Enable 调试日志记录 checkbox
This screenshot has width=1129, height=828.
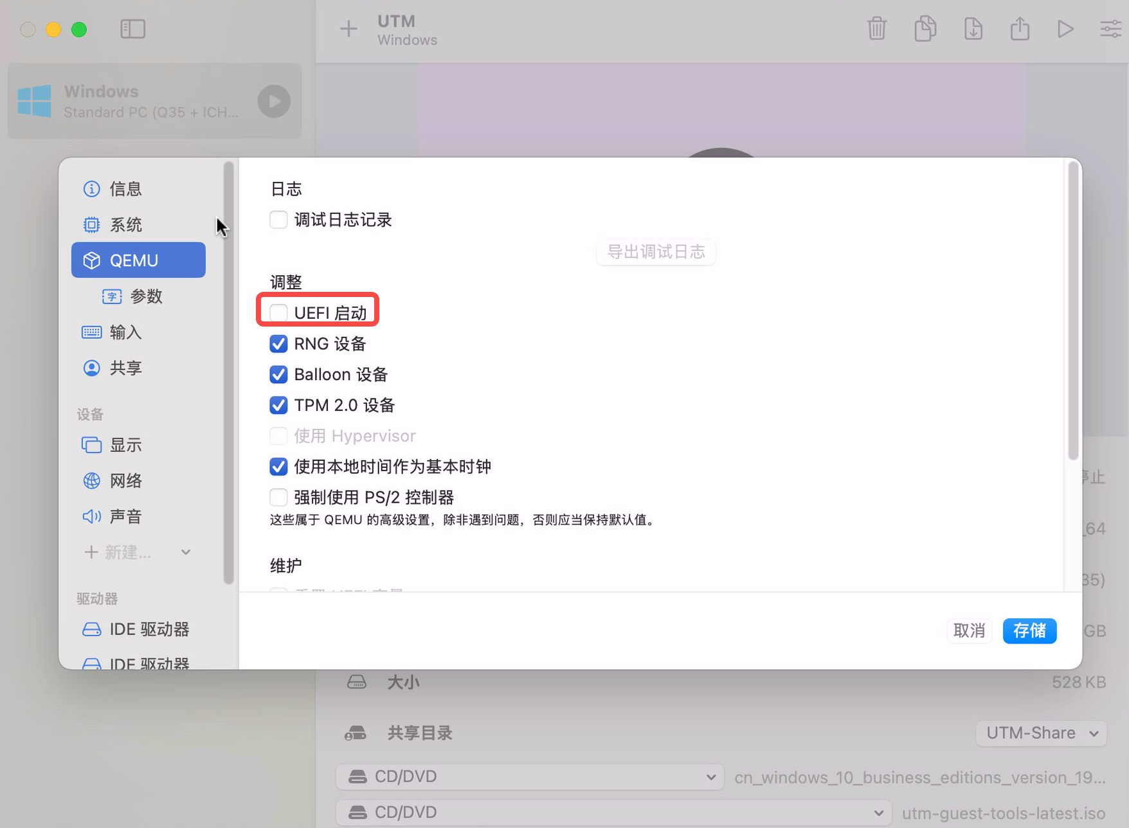pyautogui.click(x=278, y=220)
